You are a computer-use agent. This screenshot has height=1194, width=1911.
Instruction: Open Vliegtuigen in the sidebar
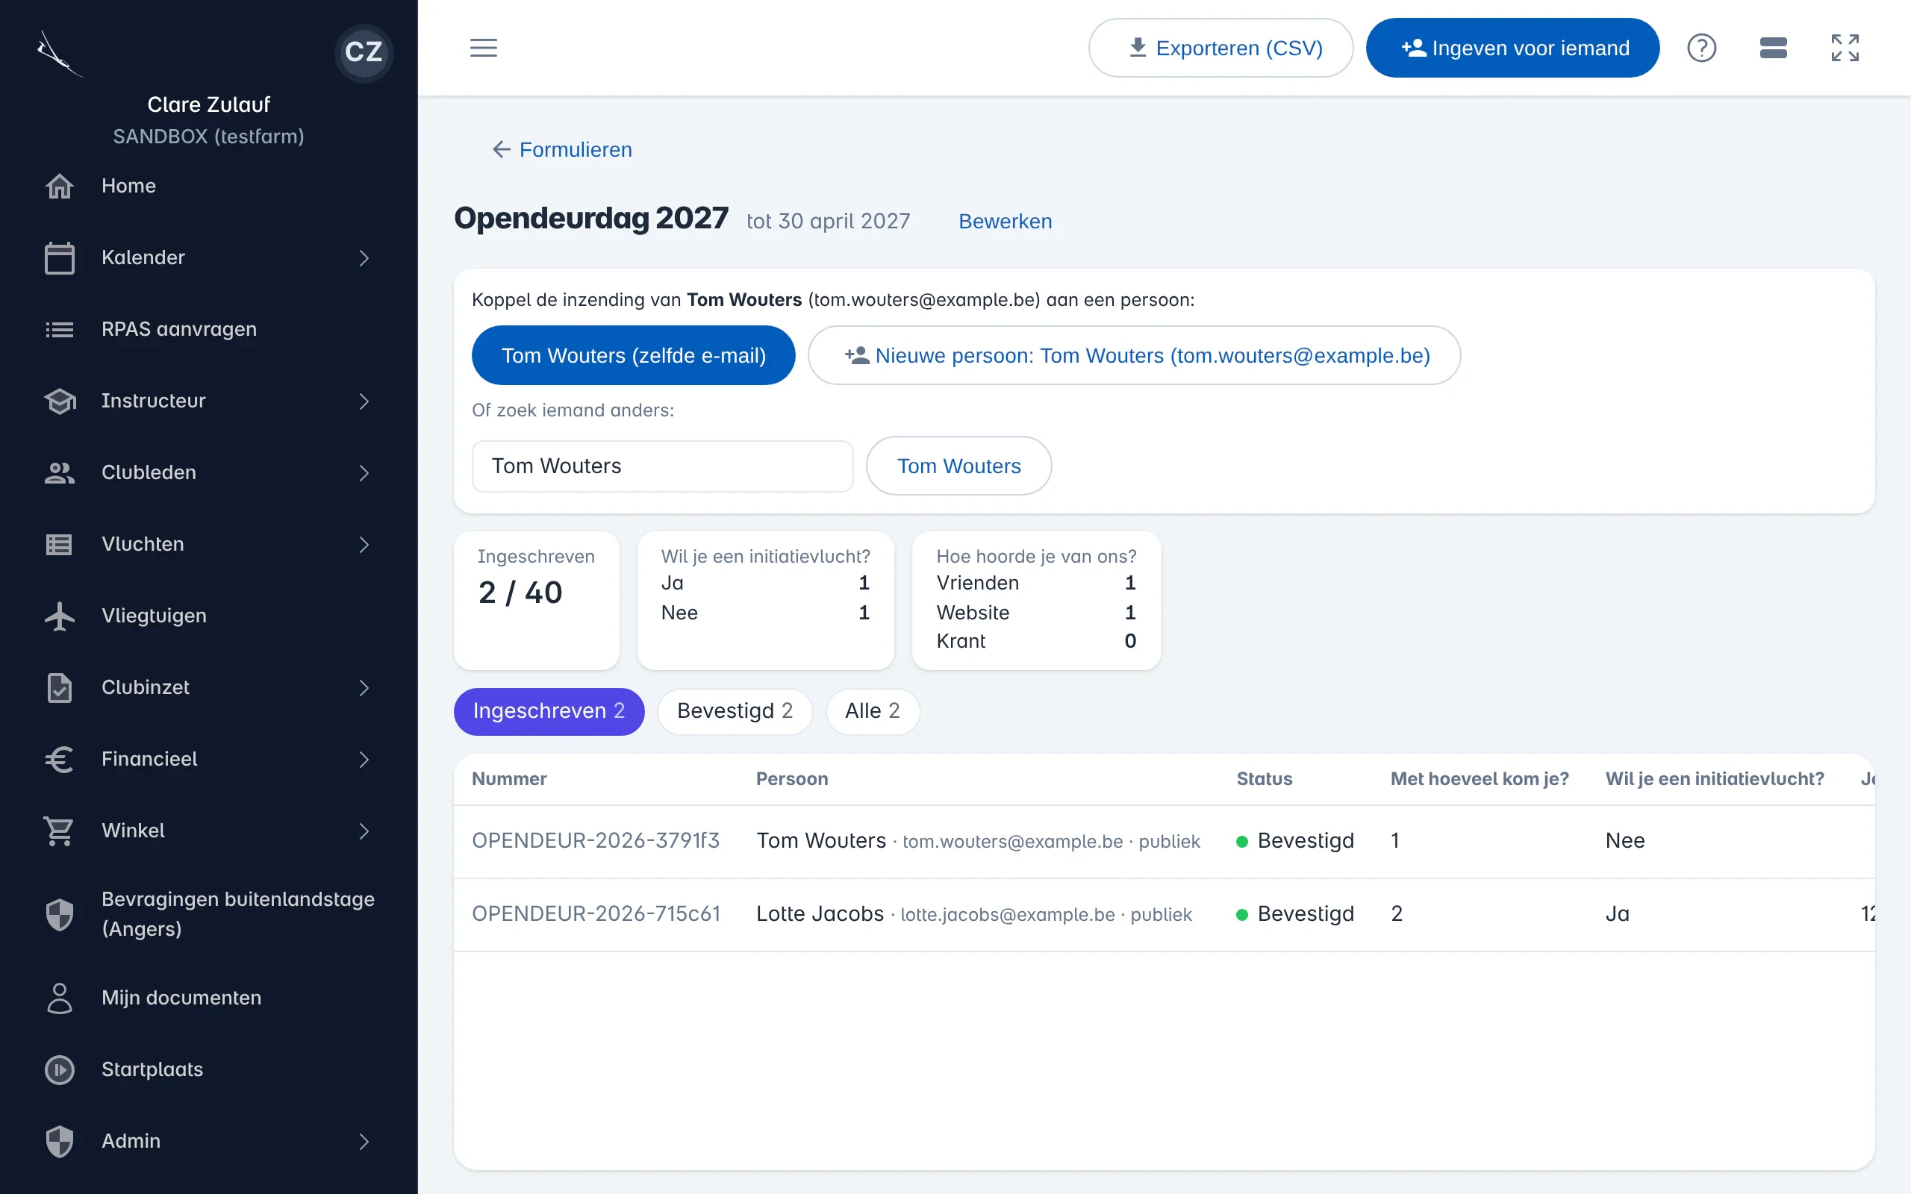pyautogui.click(x=208, y=616)
